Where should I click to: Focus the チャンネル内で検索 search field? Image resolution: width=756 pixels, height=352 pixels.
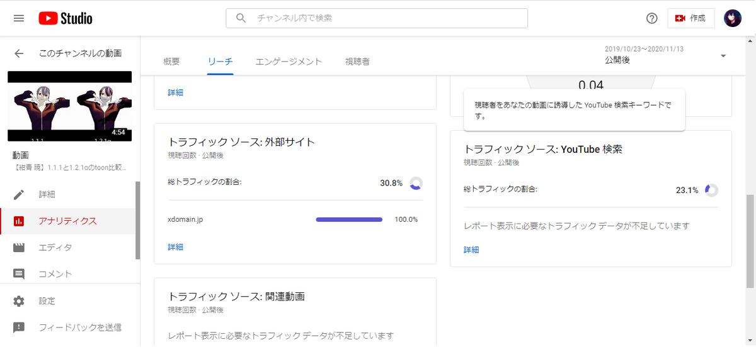[377, 18]
